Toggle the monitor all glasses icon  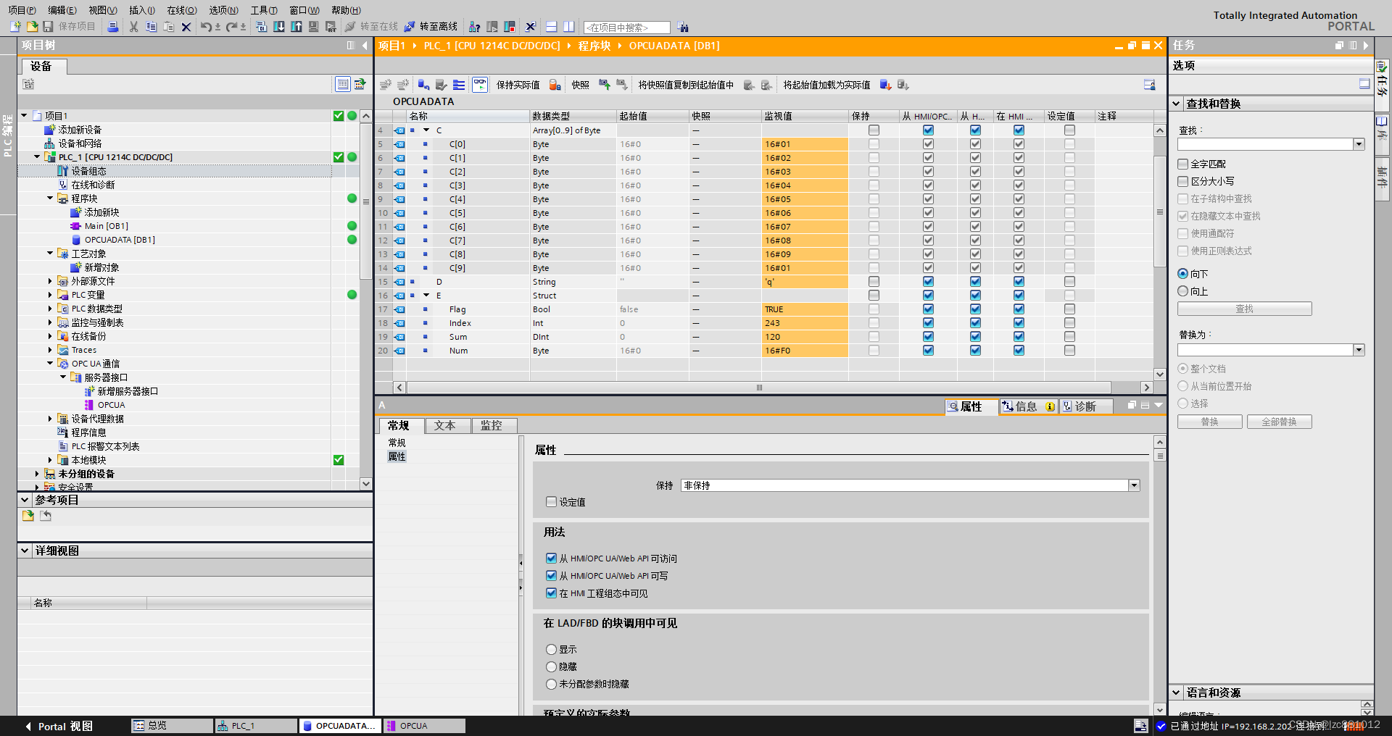tap(480, 84)
